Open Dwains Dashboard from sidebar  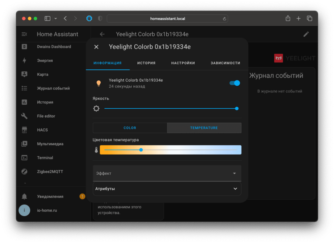point(54,47)
